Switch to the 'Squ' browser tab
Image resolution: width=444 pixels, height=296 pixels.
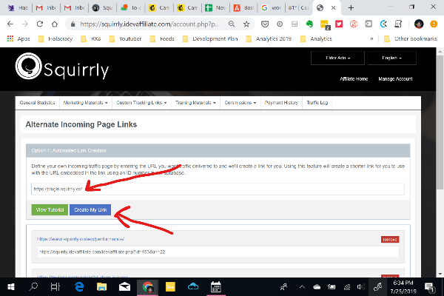(103, 7)
